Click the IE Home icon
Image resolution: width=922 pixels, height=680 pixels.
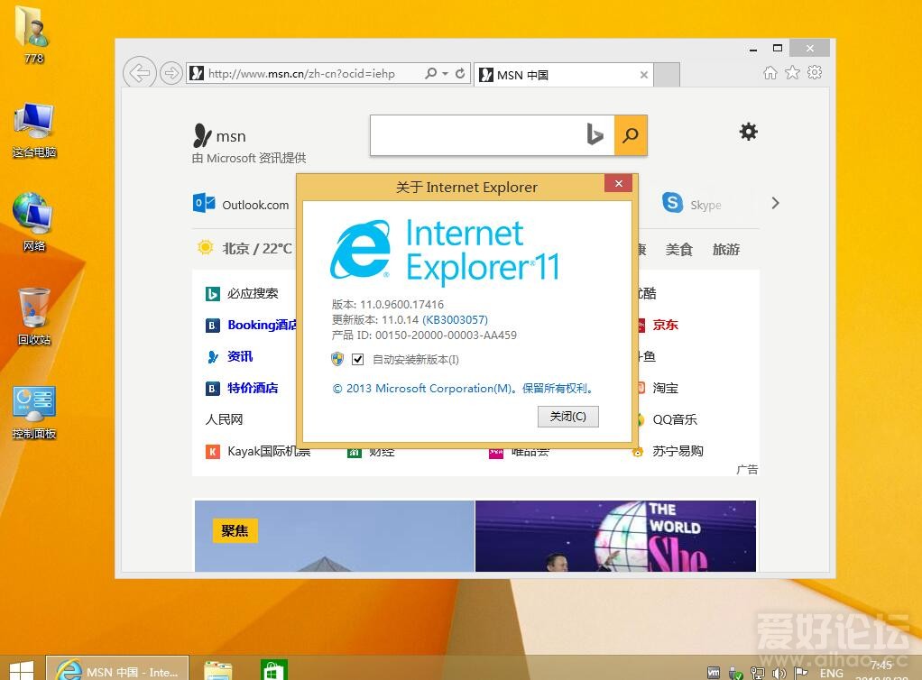tap(770, 72)
